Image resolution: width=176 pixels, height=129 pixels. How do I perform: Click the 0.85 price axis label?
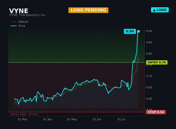click(149, 42)
